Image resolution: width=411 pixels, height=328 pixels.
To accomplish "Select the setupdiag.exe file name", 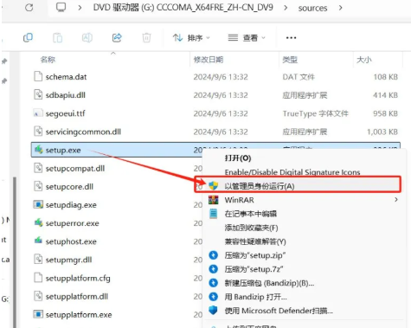I will (x=71, y=205).
